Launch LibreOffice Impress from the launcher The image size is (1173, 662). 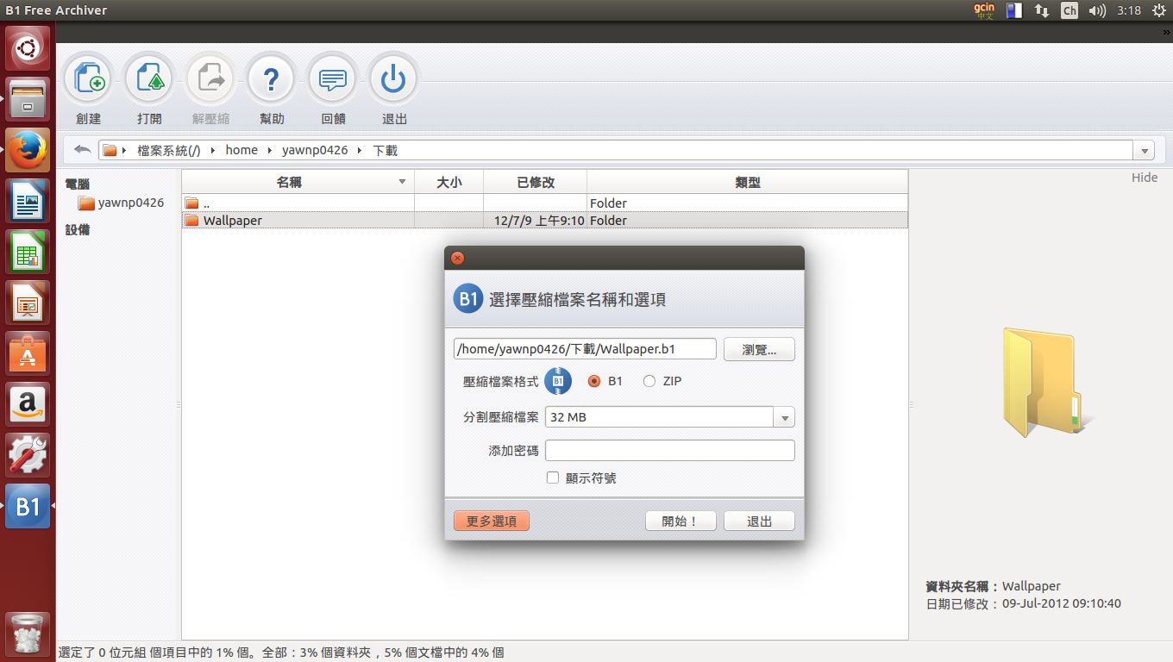(x=28, y=303)
